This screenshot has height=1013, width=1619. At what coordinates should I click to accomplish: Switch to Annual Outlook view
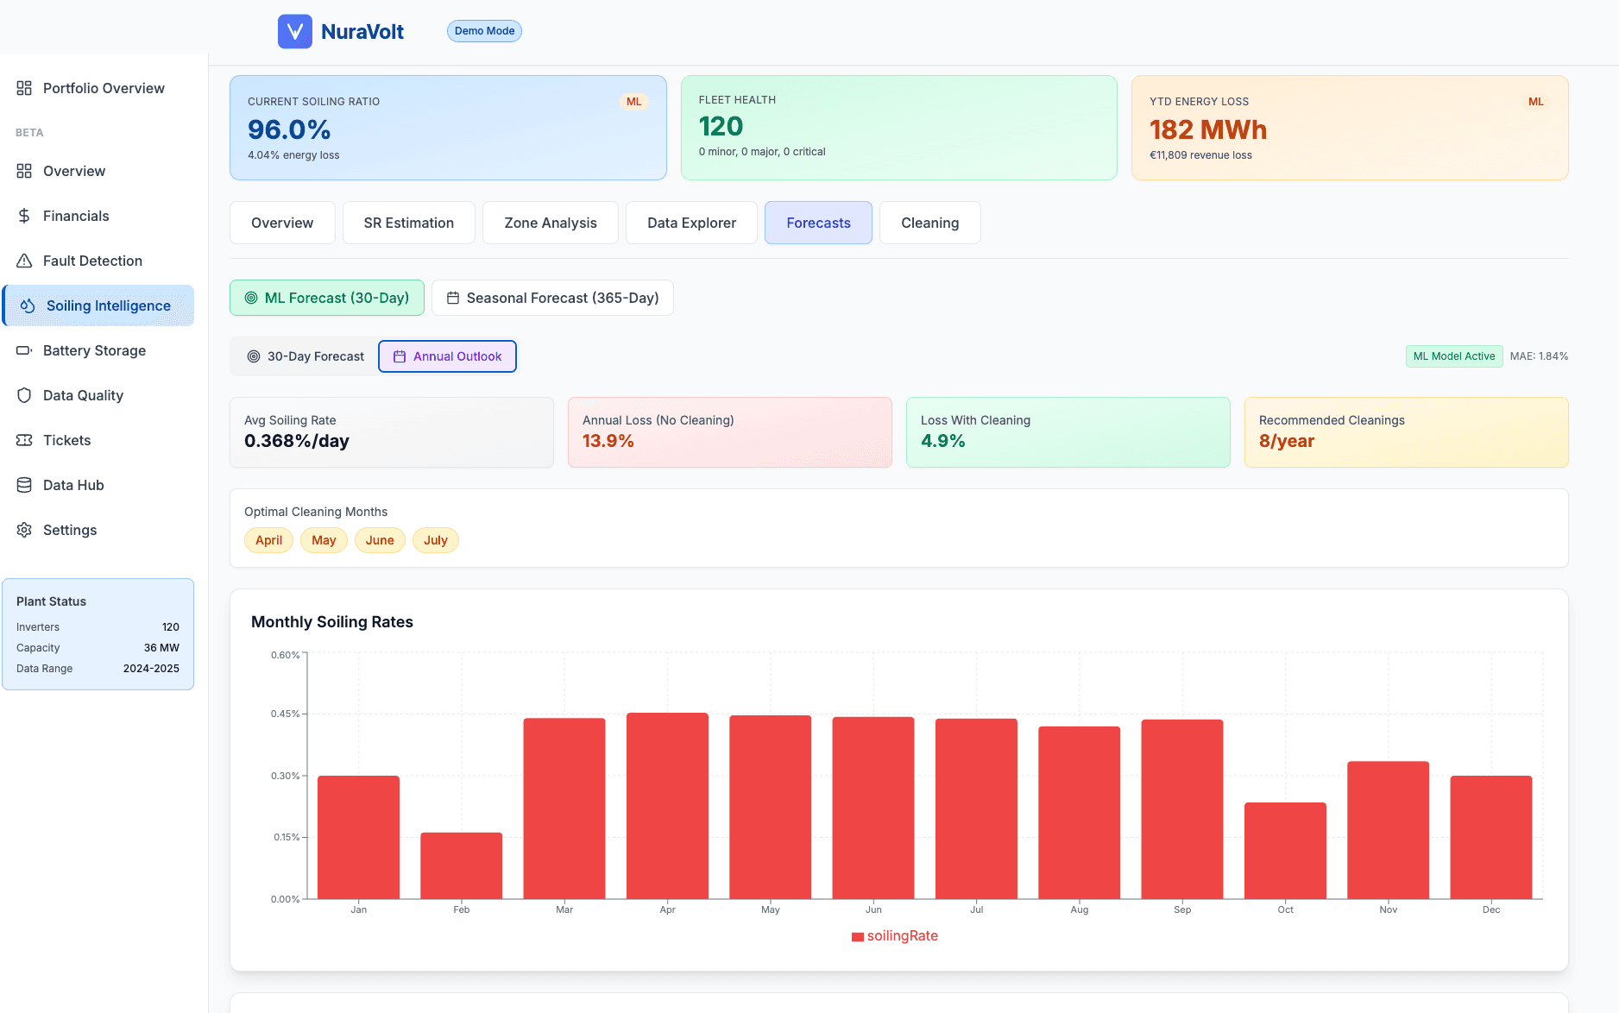pos(447,355)
